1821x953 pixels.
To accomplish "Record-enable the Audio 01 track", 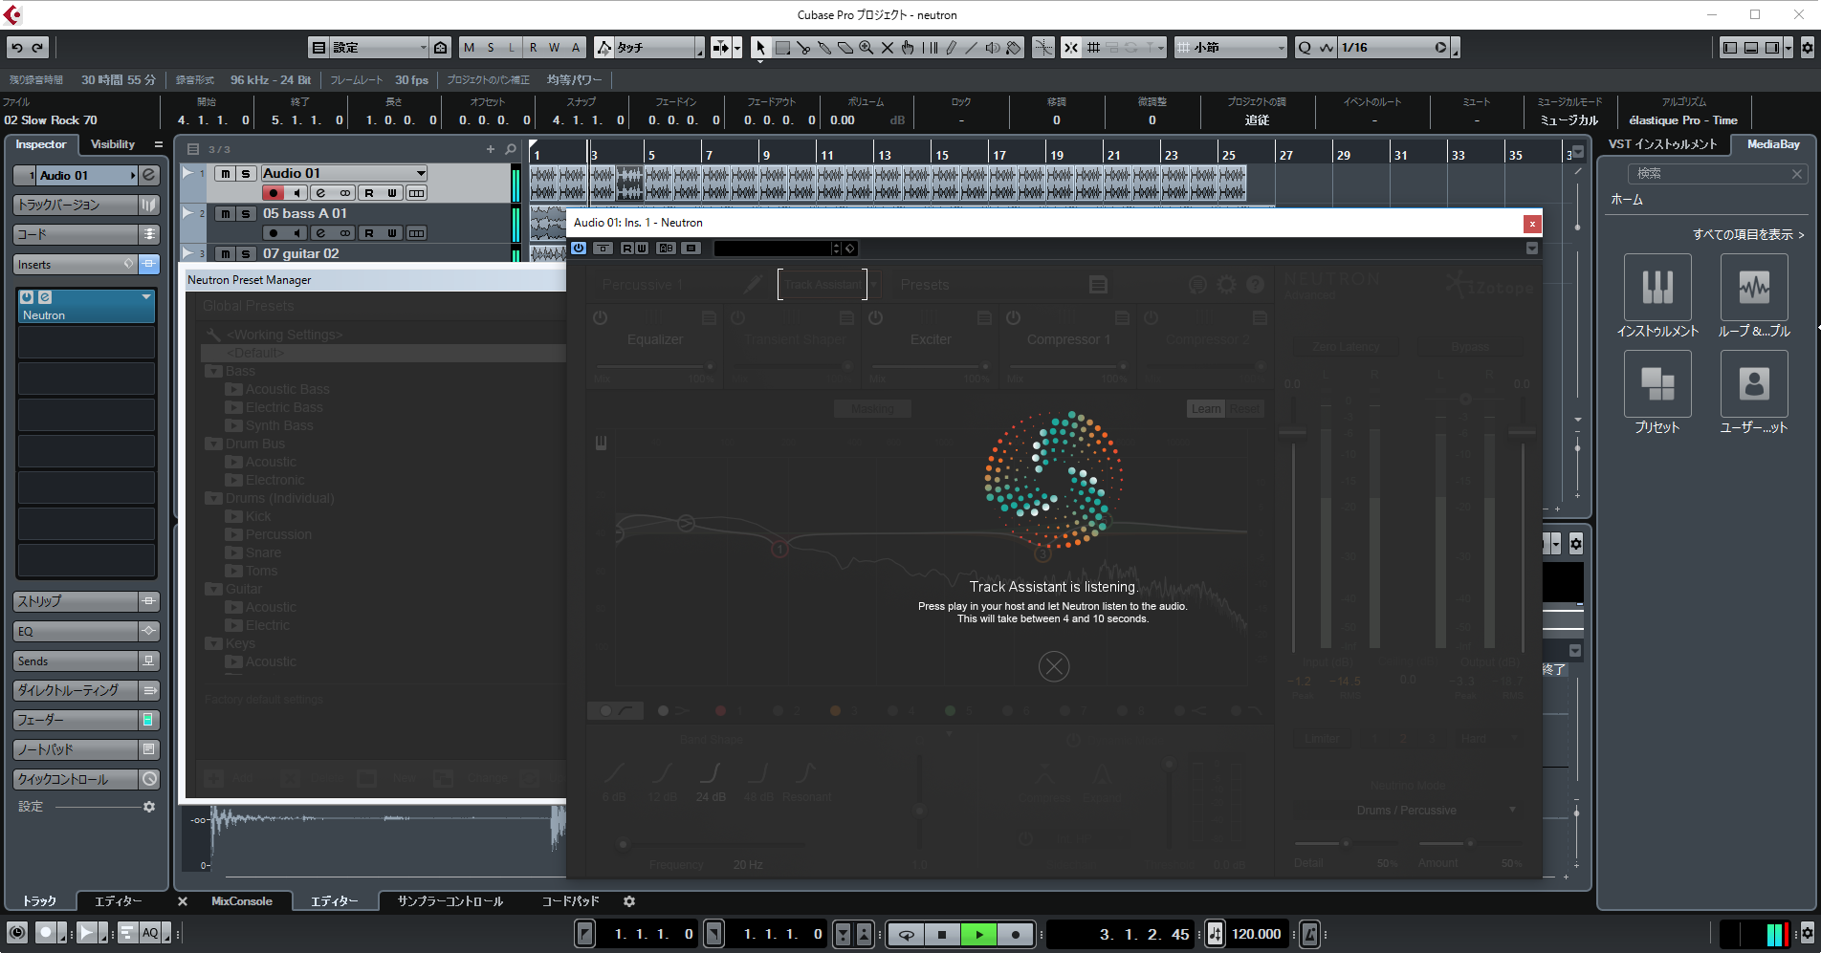I will (x=274, y=193).
